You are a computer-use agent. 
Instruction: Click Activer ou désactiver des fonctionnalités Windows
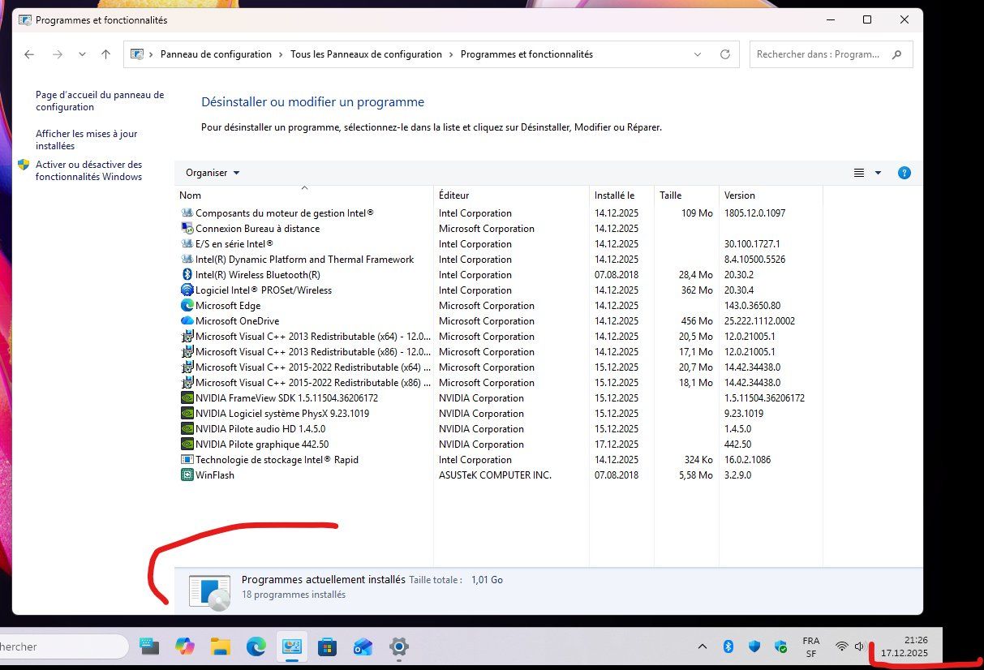click(89, 170)
